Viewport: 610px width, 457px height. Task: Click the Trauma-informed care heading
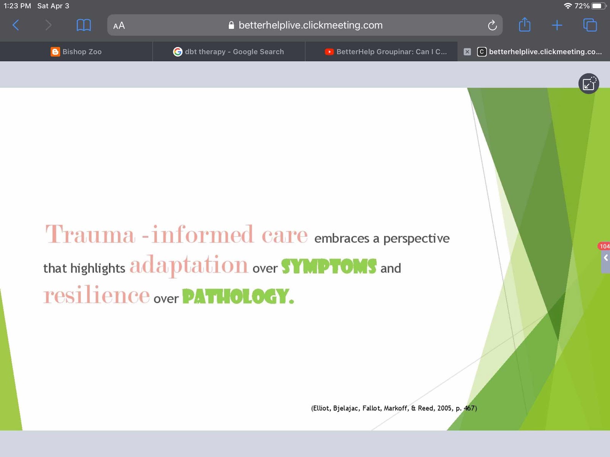[176, 234]
